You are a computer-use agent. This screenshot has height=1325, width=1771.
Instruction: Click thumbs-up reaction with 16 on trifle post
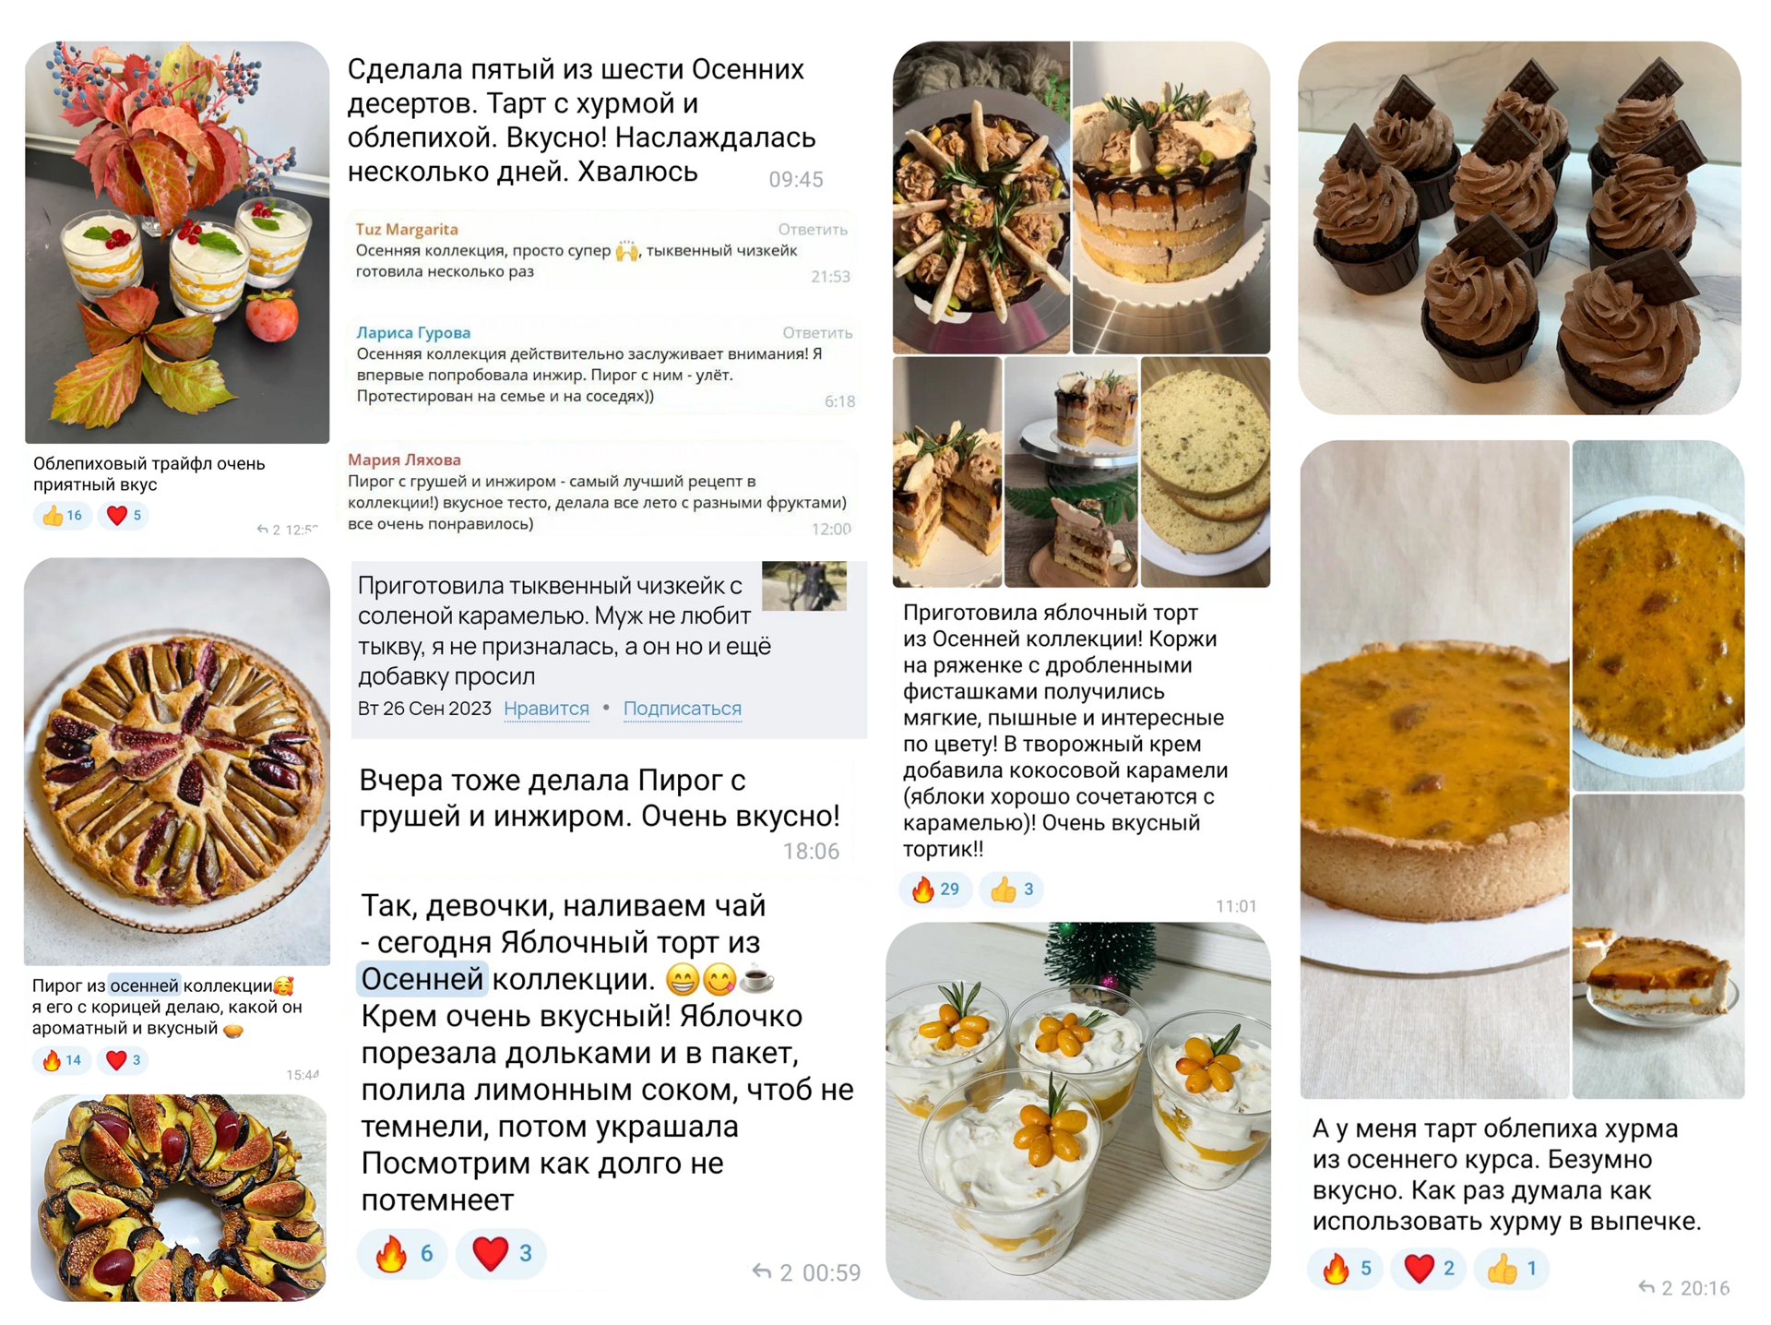63,516
